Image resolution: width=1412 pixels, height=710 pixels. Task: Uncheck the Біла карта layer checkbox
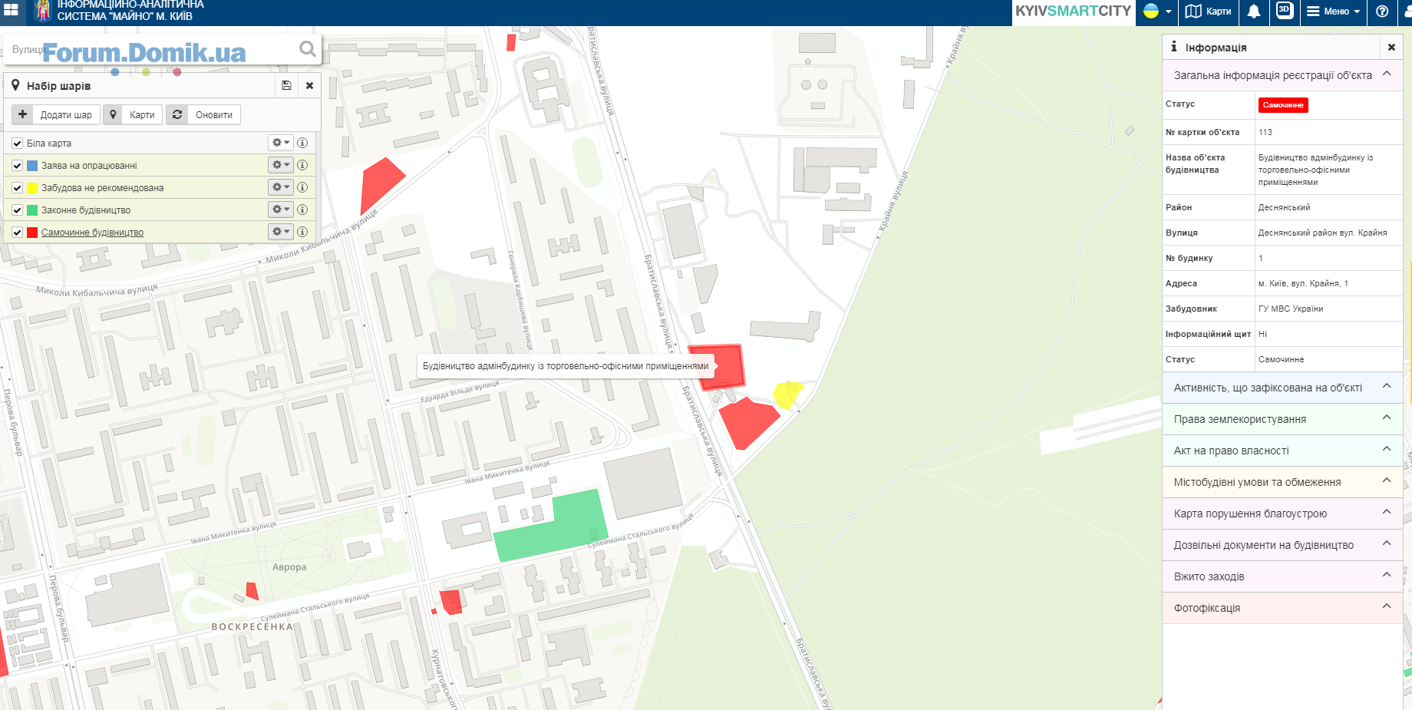pyautogui.click(x=17, y=144)
